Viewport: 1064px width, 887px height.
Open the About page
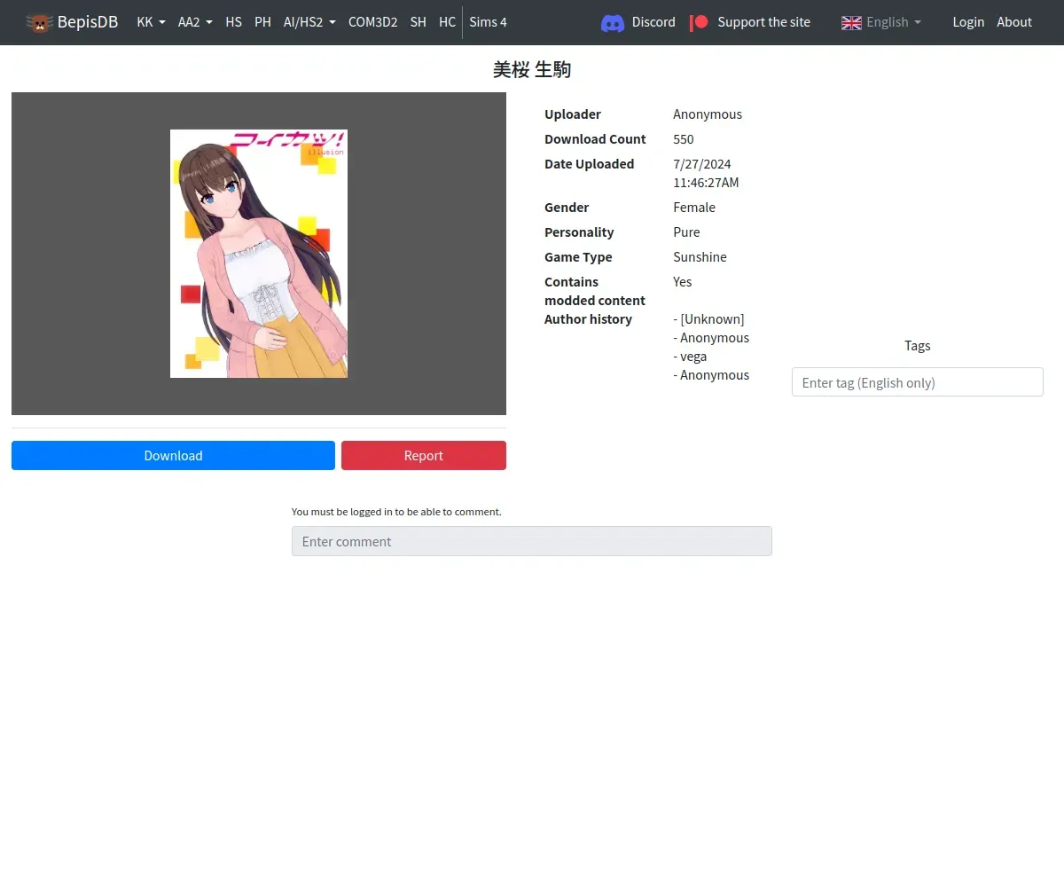(x=1014, y=22)
